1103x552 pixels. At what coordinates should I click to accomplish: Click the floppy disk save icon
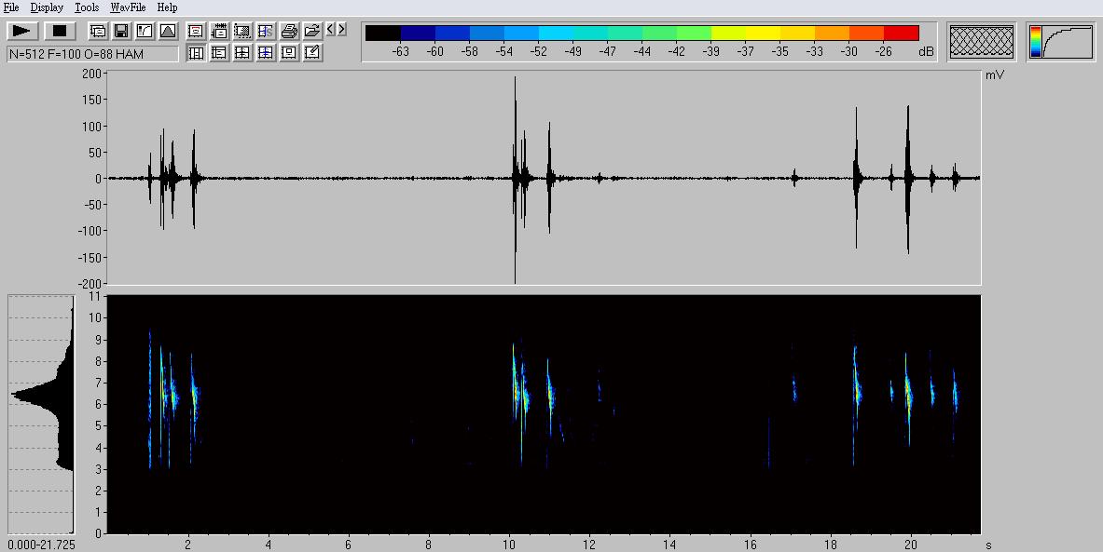(121, 32)
